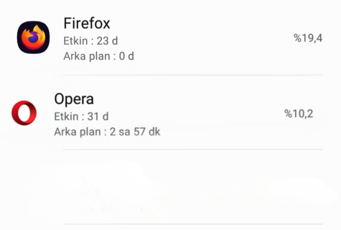Tap the Firefox app icon
Image resolution: width=341 pixels, height=230 pixels.
tap(33, 37)
